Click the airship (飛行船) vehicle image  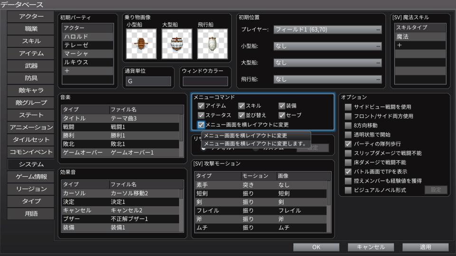tap(212, 44)
